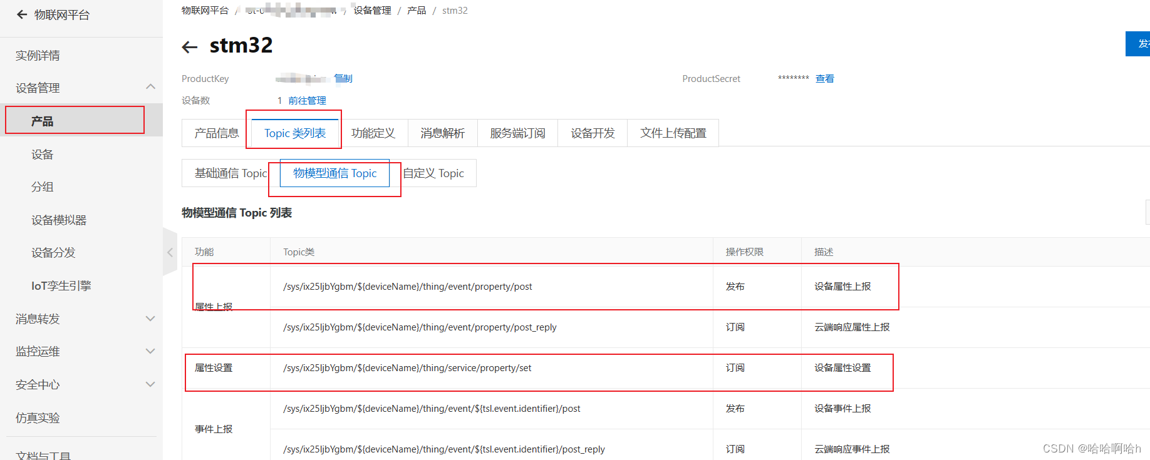Click the back arrow next to stm32 title
Image resolution: width=1150 pixels, height=460 pixels.
189,46
